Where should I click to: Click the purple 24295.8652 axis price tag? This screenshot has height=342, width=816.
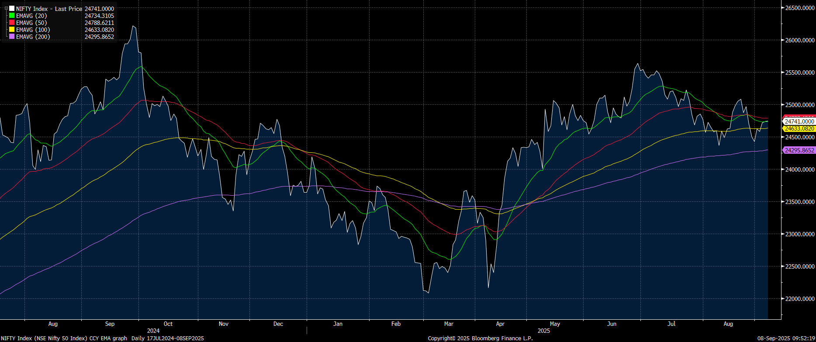pyautogui.click(x=799, y=150)
